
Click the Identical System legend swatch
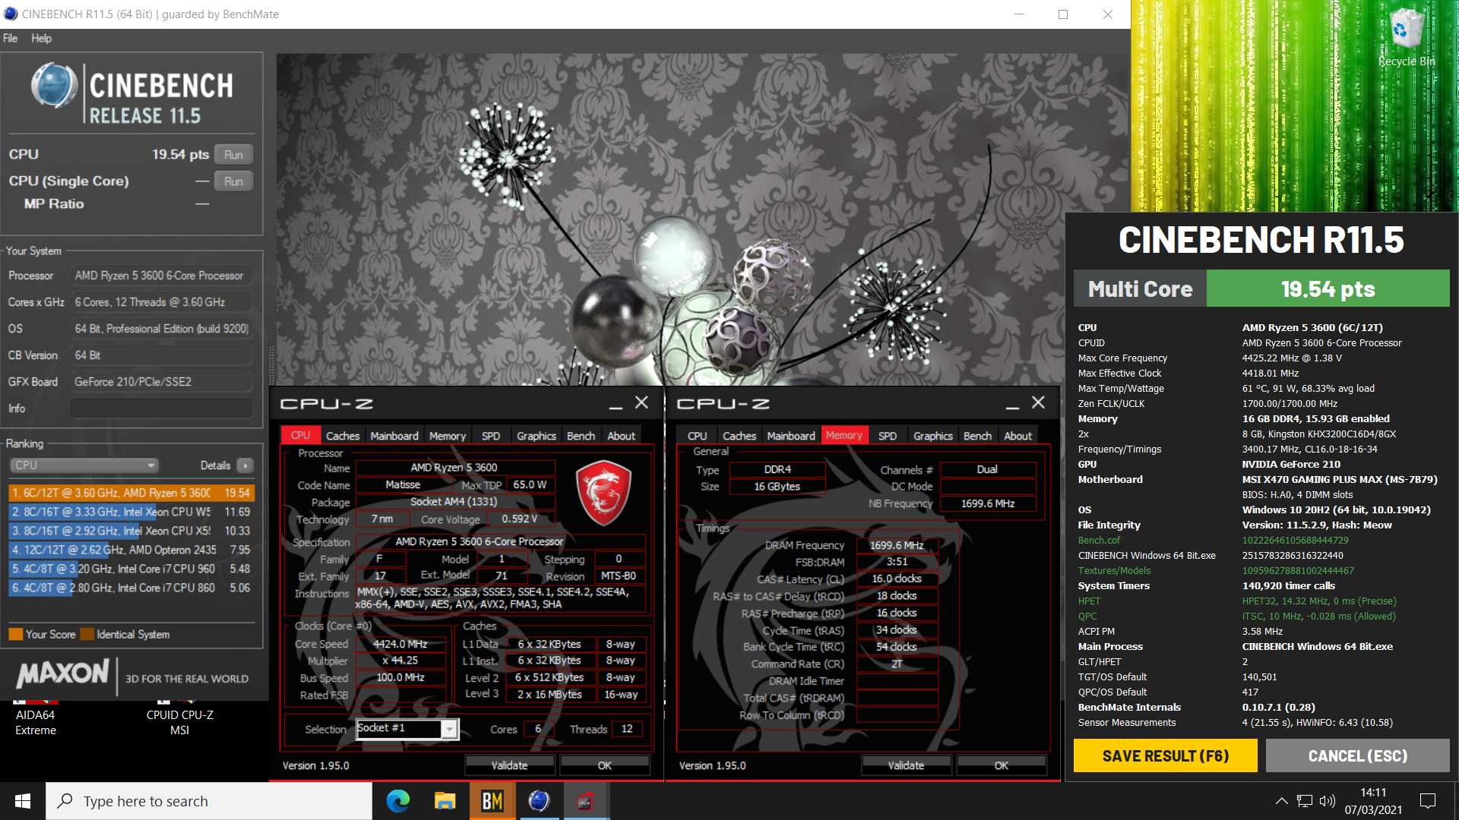87,635
